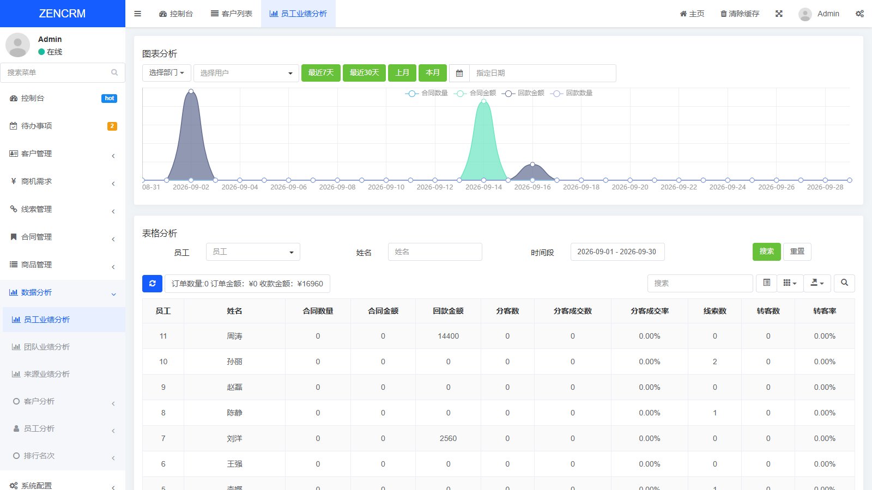Toggle 回款金额 legend in the chart
Screen dimensions: 872x490
point(523,93)
